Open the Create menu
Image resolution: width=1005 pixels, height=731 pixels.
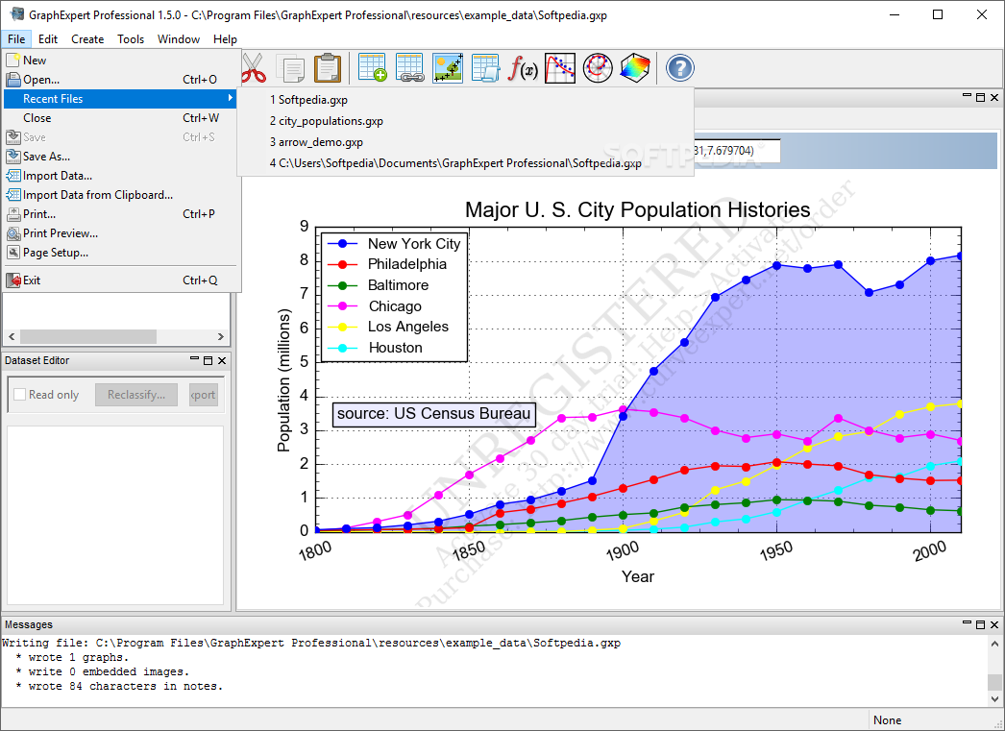point(87,39)
